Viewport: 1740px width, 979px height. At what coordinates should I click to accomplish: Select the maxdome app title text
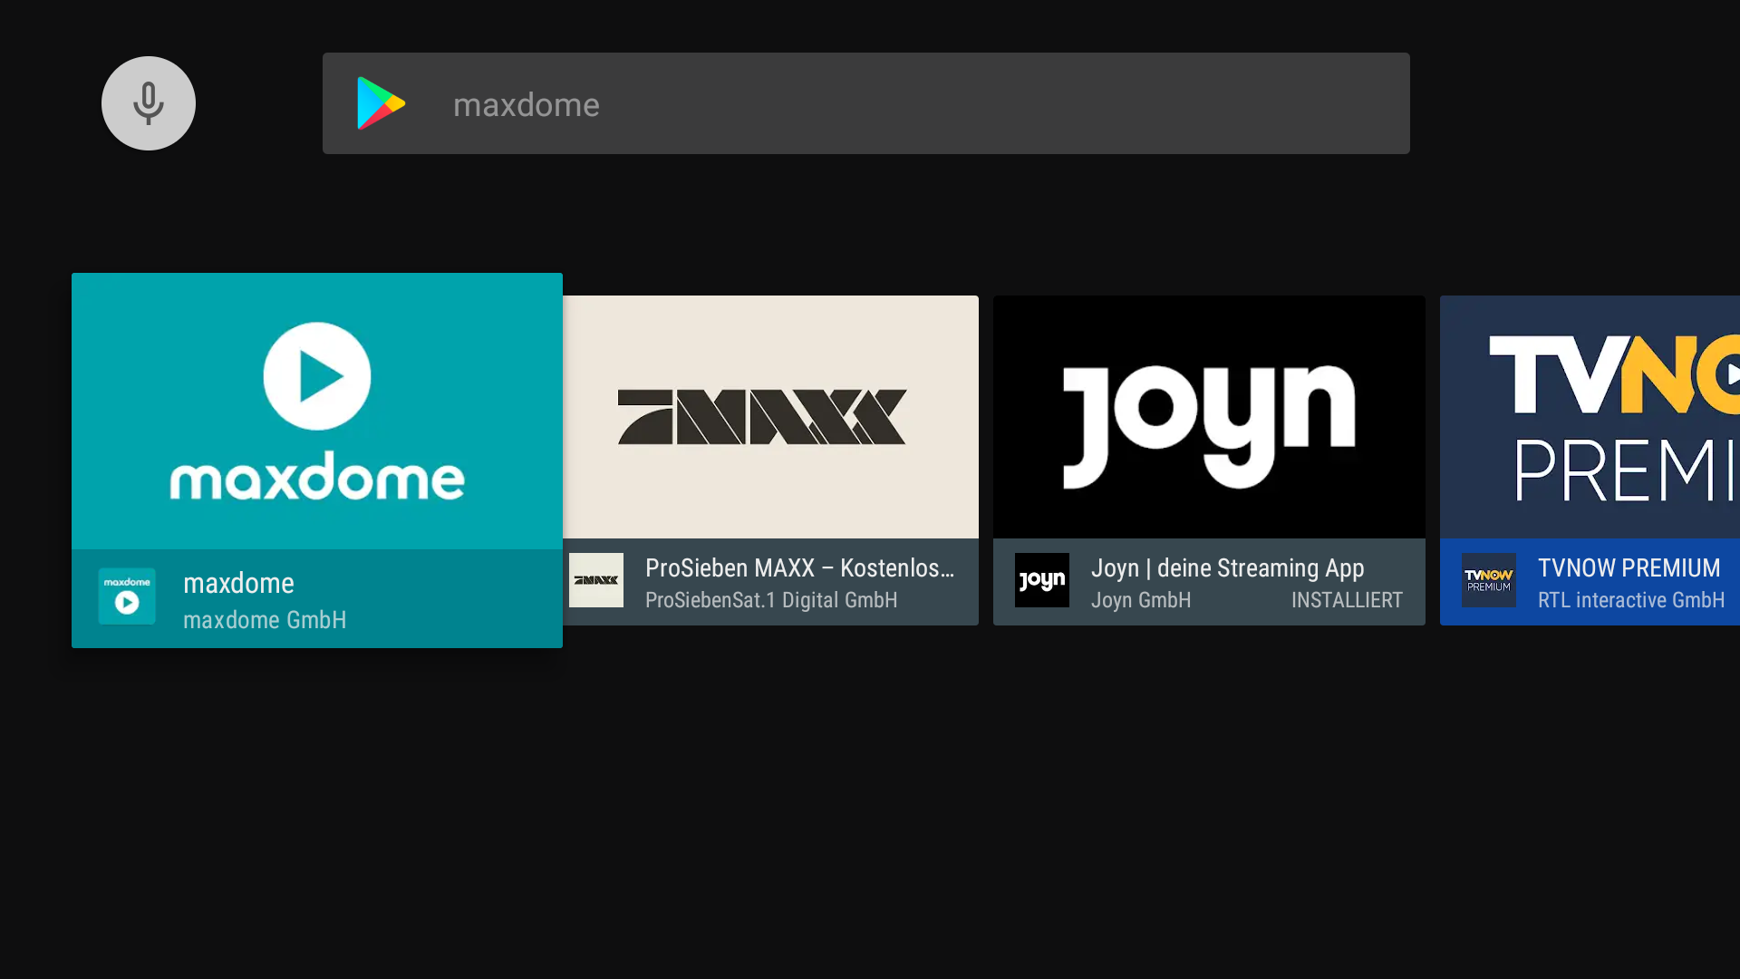click(x=238, y=583)
